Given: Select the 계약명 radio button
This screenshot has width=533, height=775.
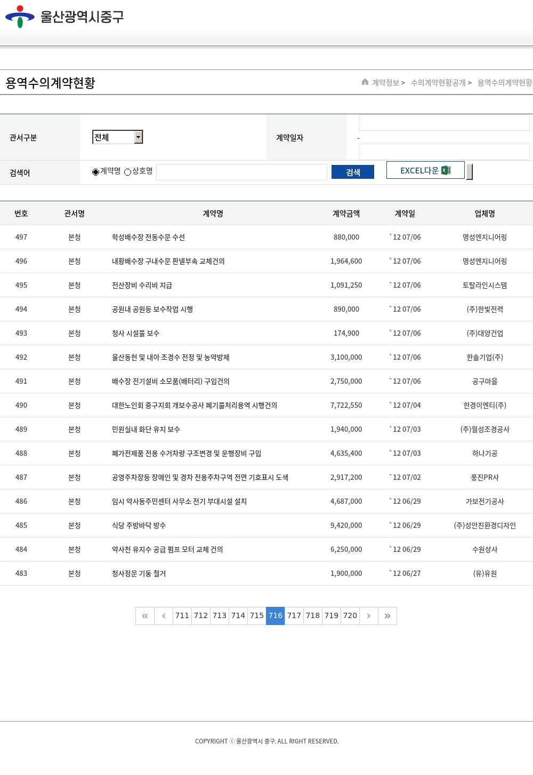Looking at the screenshot, I should 96,172.
